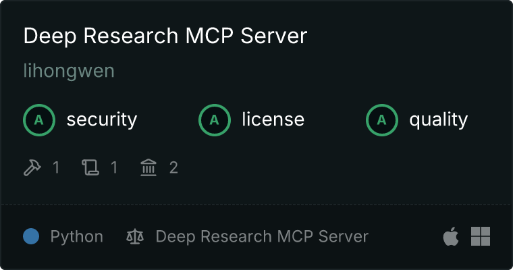Click the hammer tools icon
This screenshot has height=270, width=513.
coord(32,167)
